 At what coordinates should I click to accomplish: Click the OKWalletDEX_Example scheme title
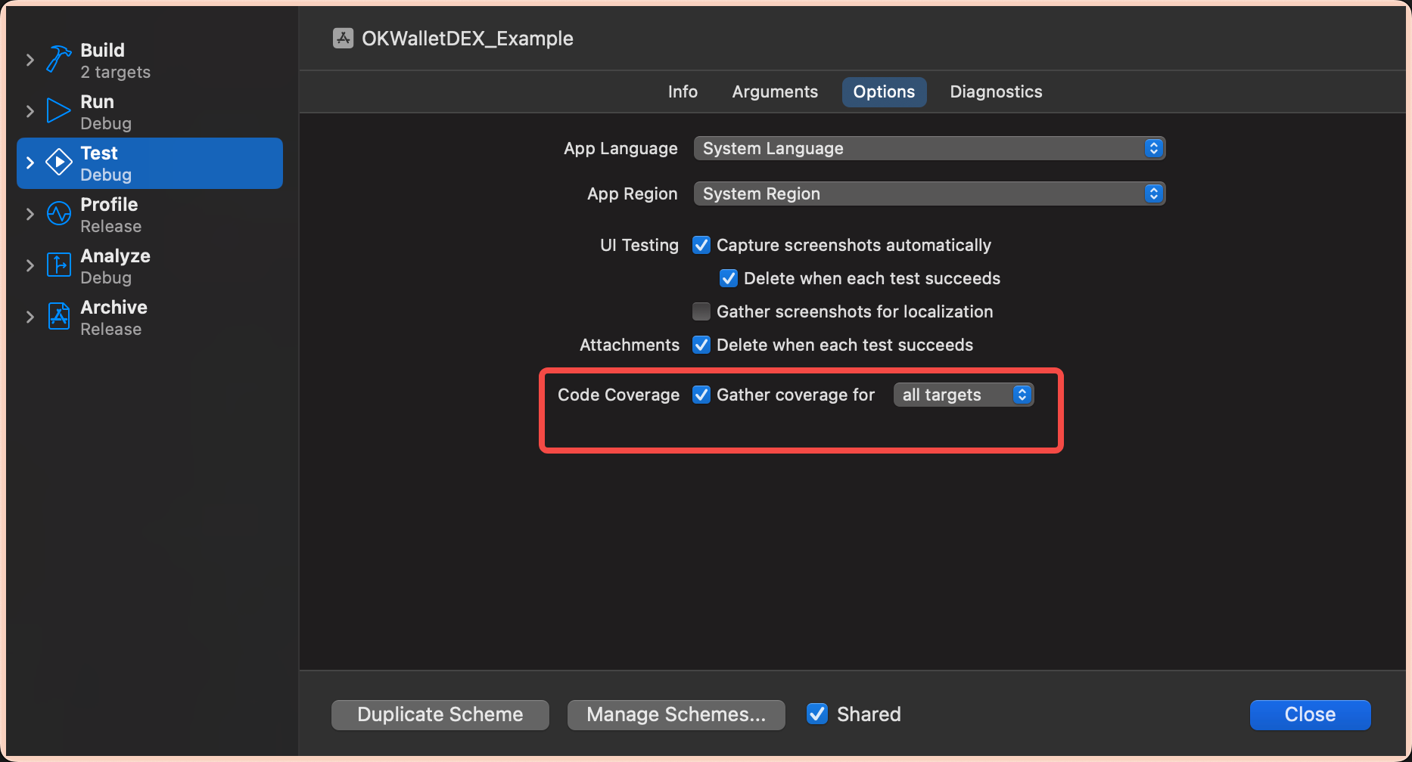(468, 39)
